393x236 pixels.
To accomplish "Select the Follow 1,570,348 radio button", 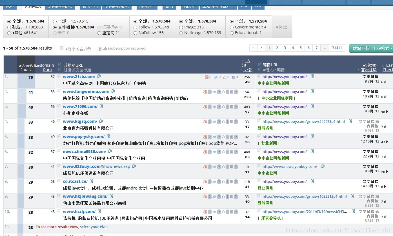I will click(136, 27).
